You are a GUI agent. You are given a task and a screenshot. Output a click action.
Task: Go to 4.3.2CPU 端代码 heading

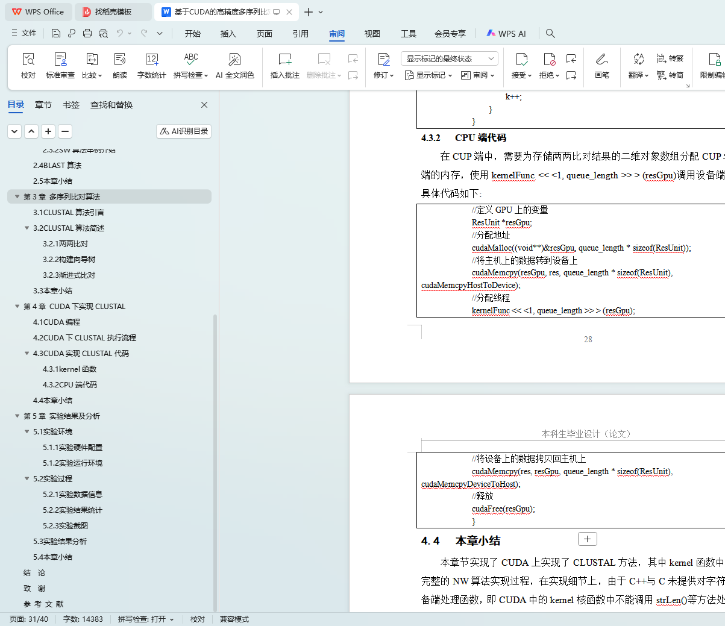pyautogui.click(x=70, y=385)
